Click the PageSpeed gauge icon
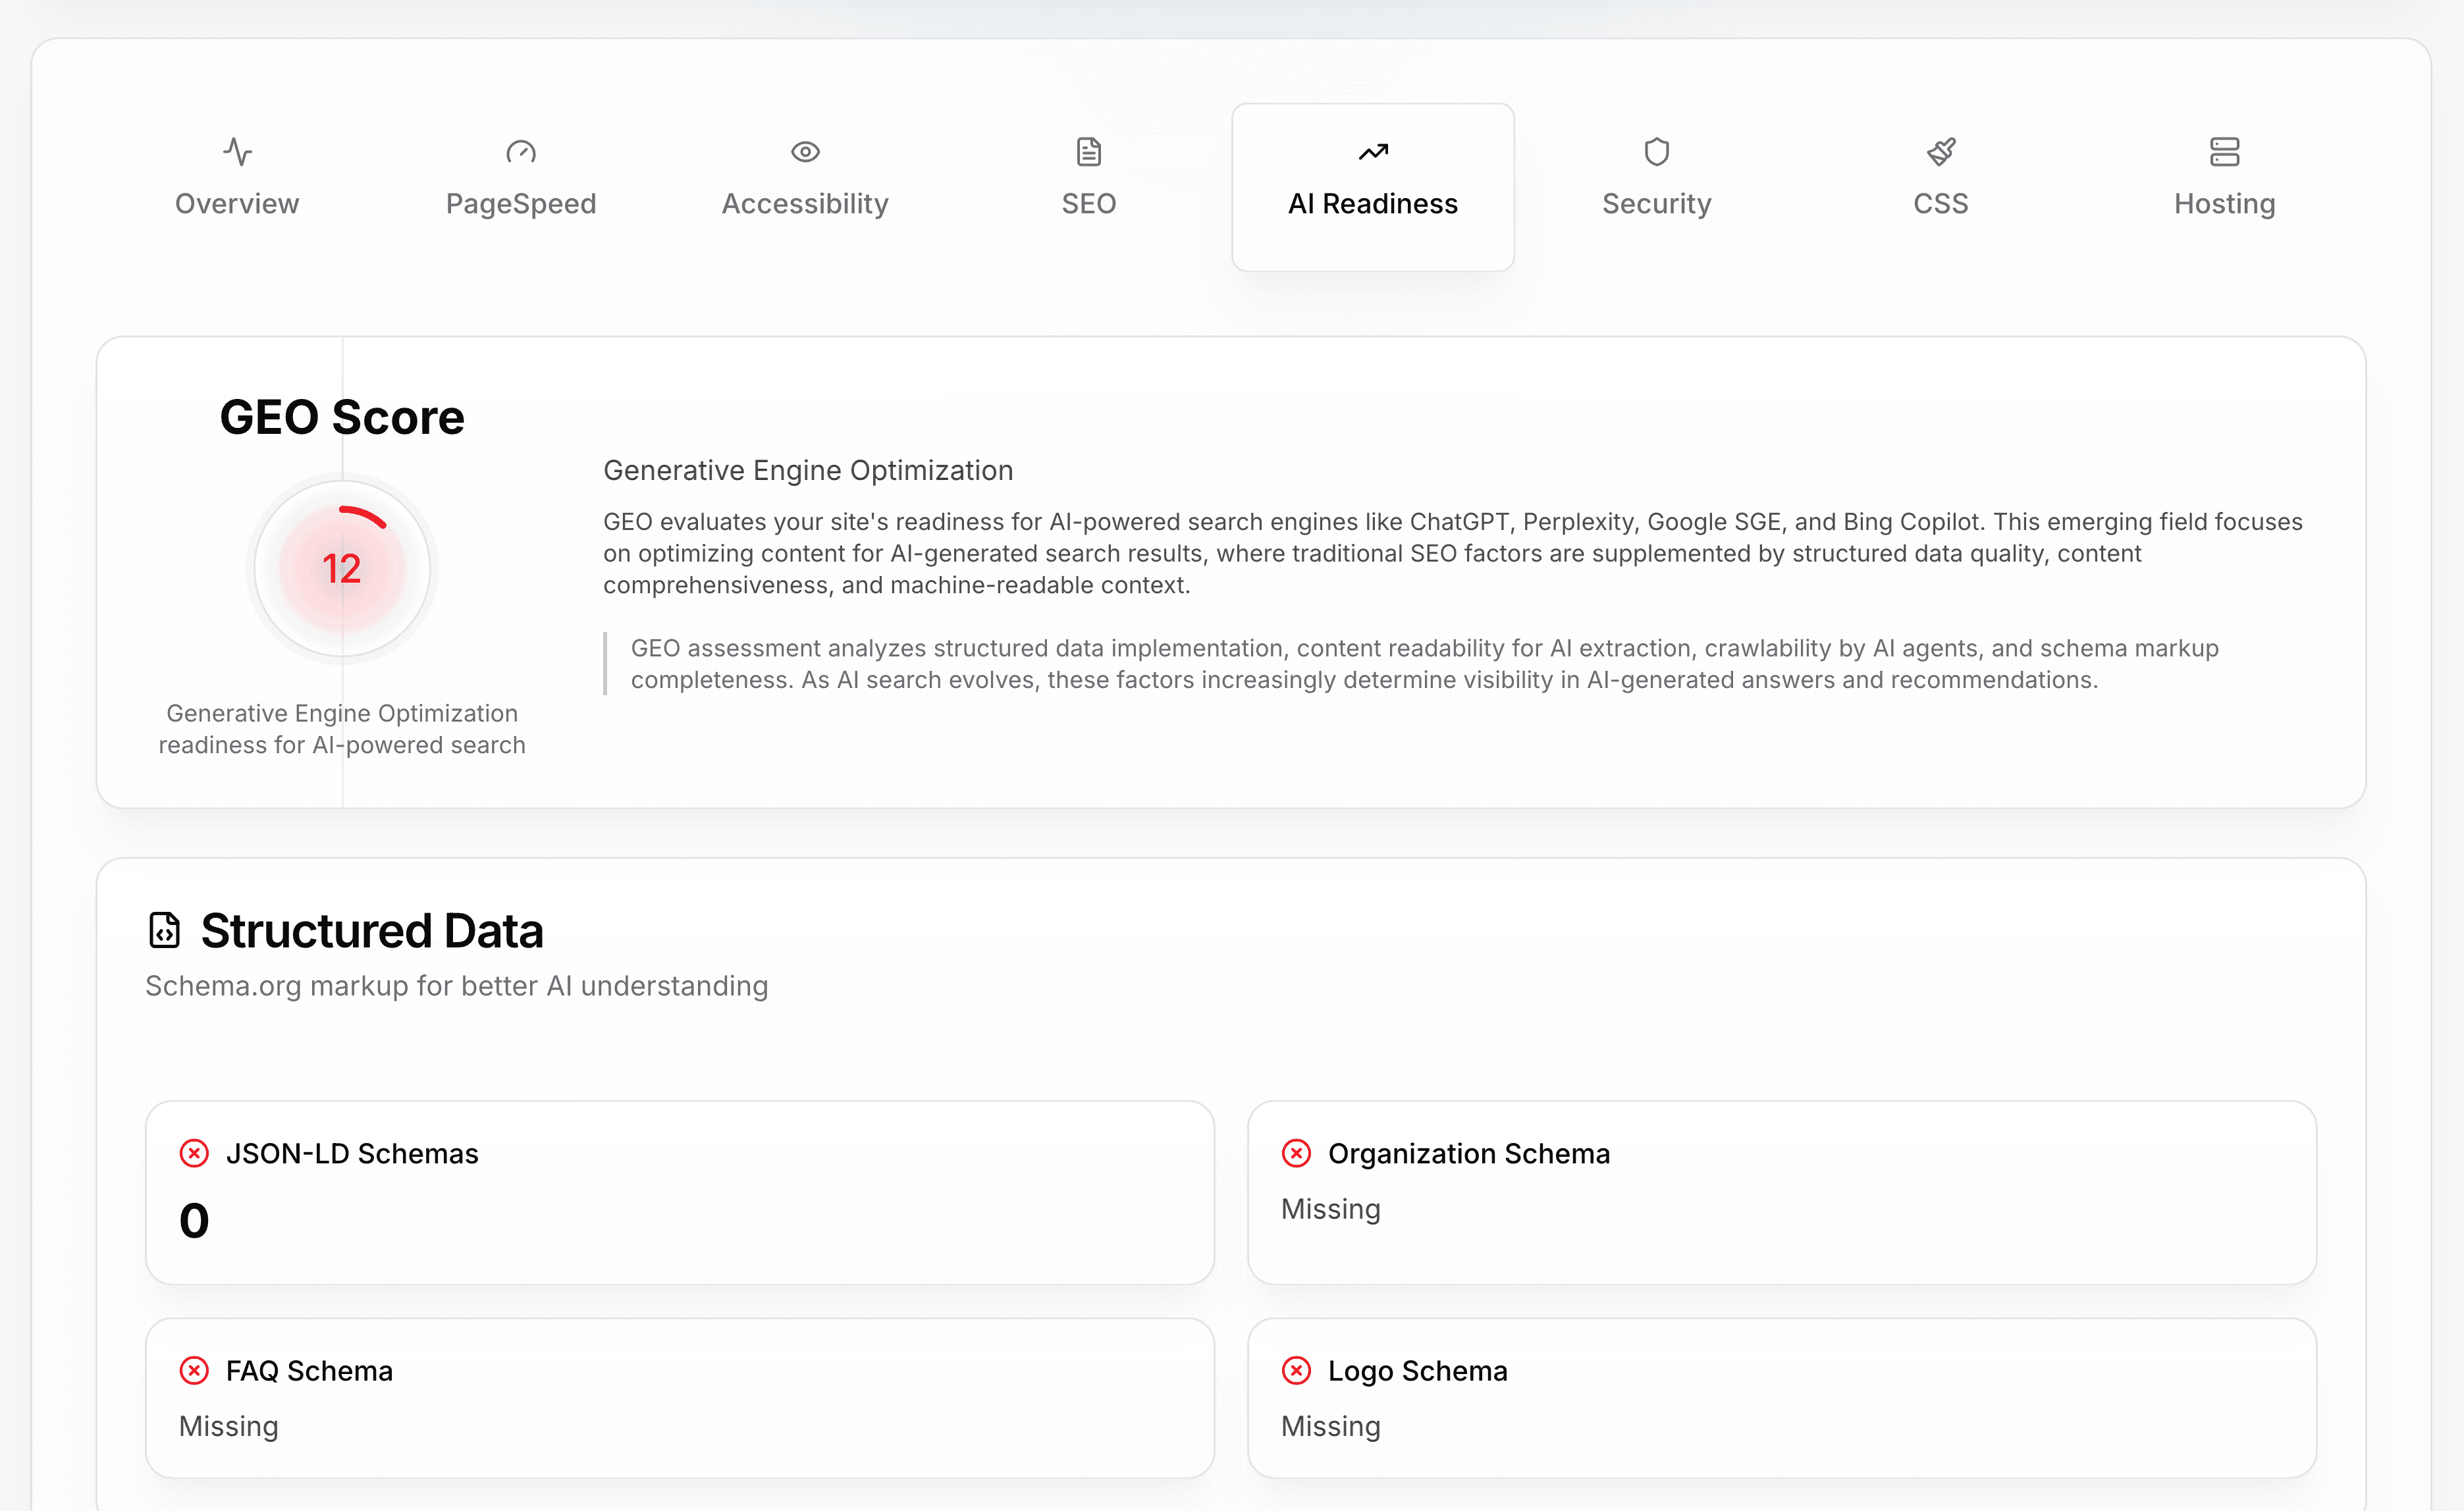 pos(521,152)
